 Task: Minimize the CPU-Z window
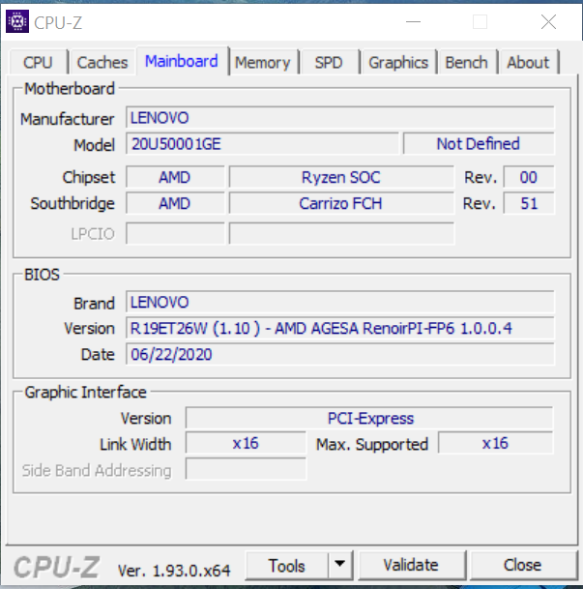coord(413,22)
